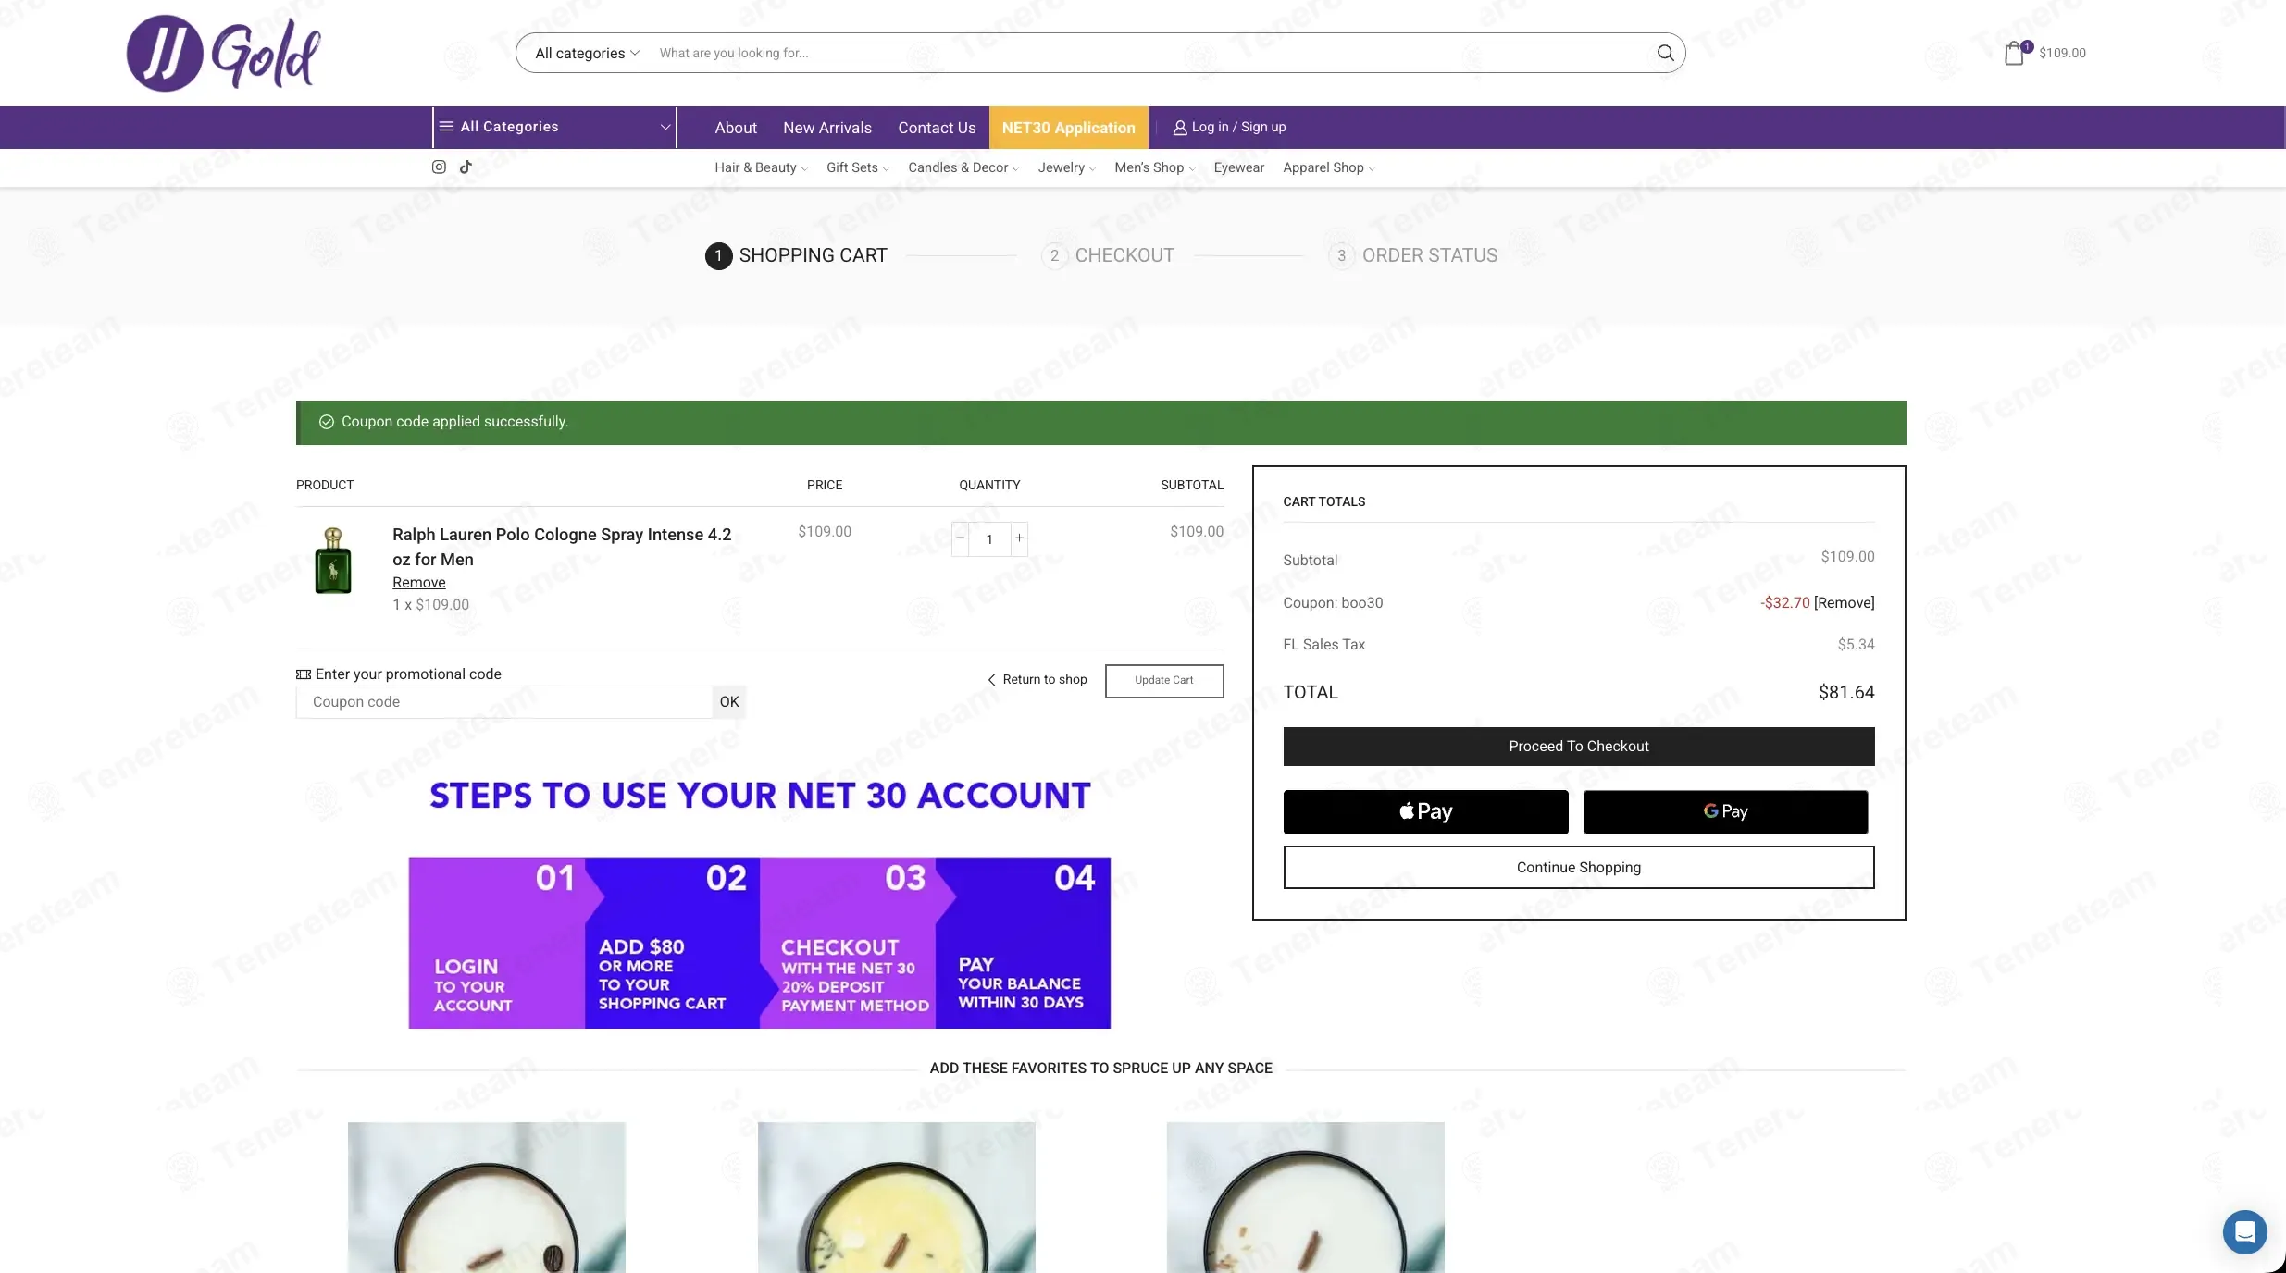
Task: Click the JJ Gold logo
Action: point(223,53)
